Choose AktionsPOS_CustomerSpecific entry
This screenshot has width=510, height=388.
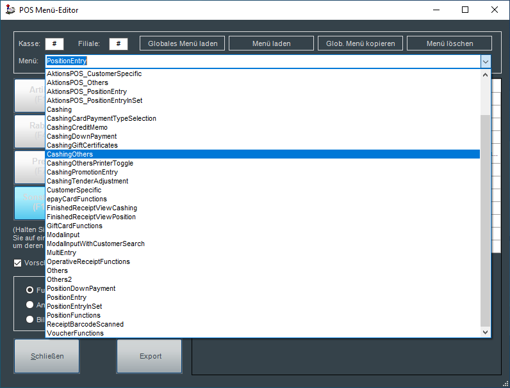[x=94, y=74]
